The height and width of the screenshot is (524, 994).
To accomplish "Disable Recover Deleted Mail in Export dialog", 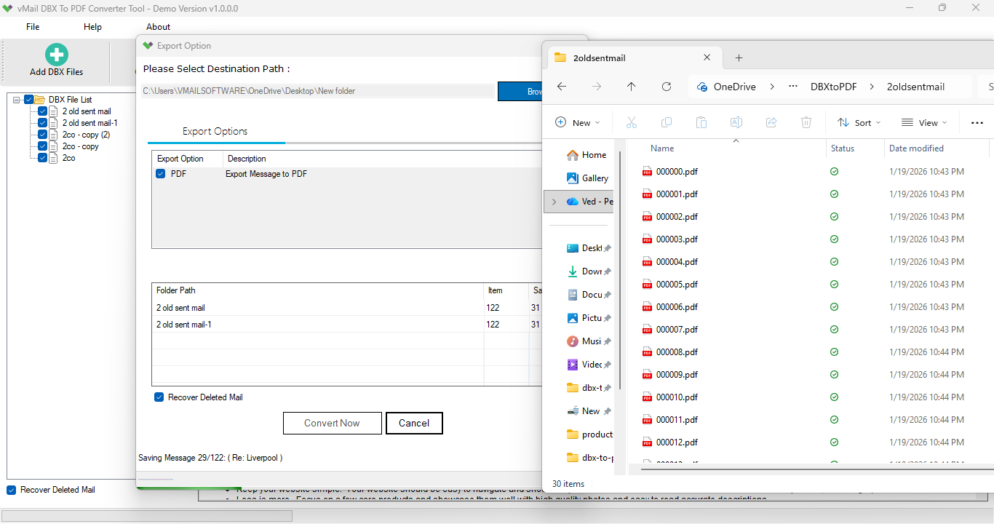I will (159, 397).
